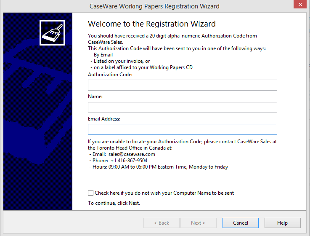
Task: Click the 'Name:' field label
Action: pyautogui.click(x=95, y=97)
